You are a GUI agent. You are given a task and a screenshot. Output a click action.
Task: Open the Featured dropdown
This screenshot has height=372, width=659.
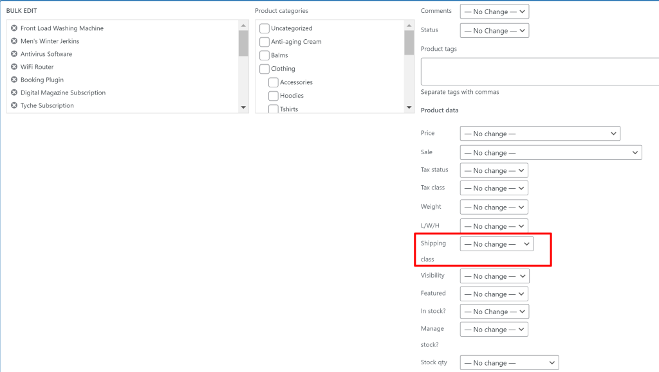click(494, 294)
